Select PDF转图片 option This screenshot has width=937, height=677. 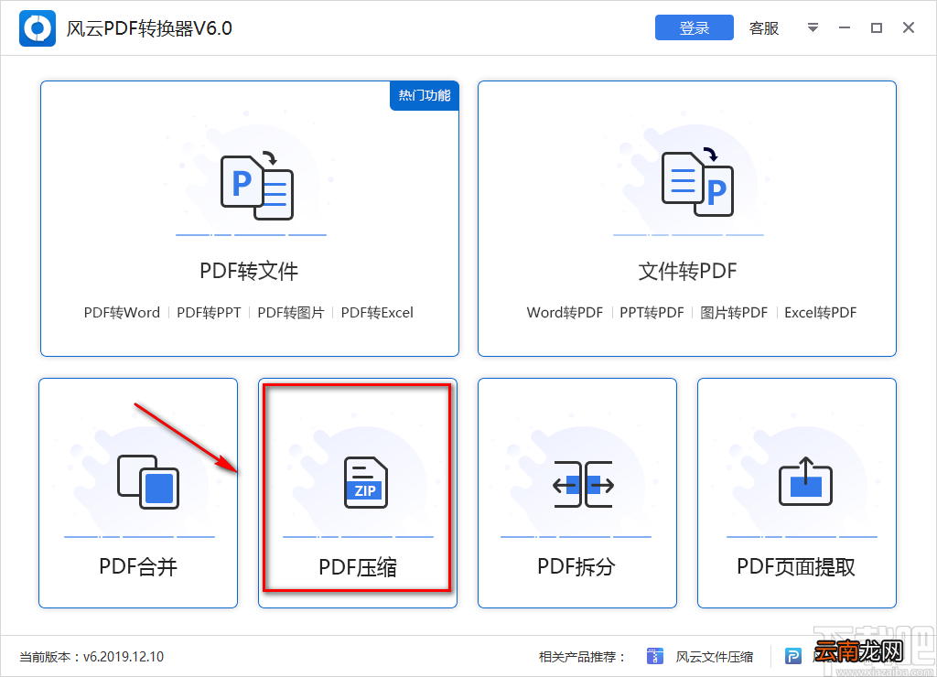(291, 313)
